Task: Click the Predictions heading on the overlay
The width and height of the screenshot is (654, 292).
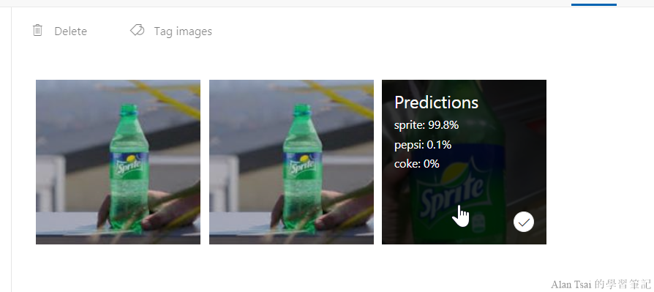Action: 436,102
